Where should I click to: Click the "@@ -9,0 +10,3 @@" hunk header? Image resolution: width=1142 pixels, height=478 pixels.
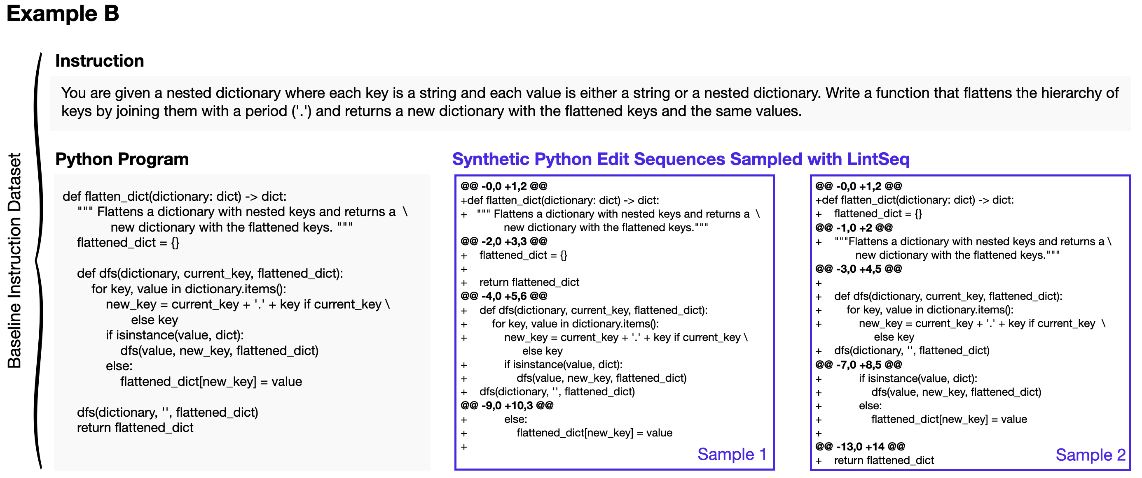pyautogui.click(x=507, y=406)
